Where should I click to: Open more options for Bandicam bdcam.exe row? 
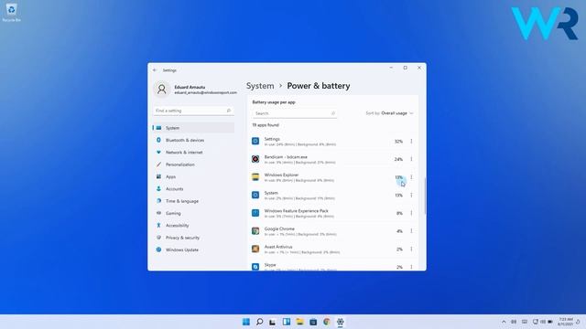(411, 159)
